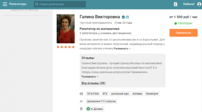Focus the Поиск репетитора search field
Viewport: 202px width, 112px height.
point(60,4)
